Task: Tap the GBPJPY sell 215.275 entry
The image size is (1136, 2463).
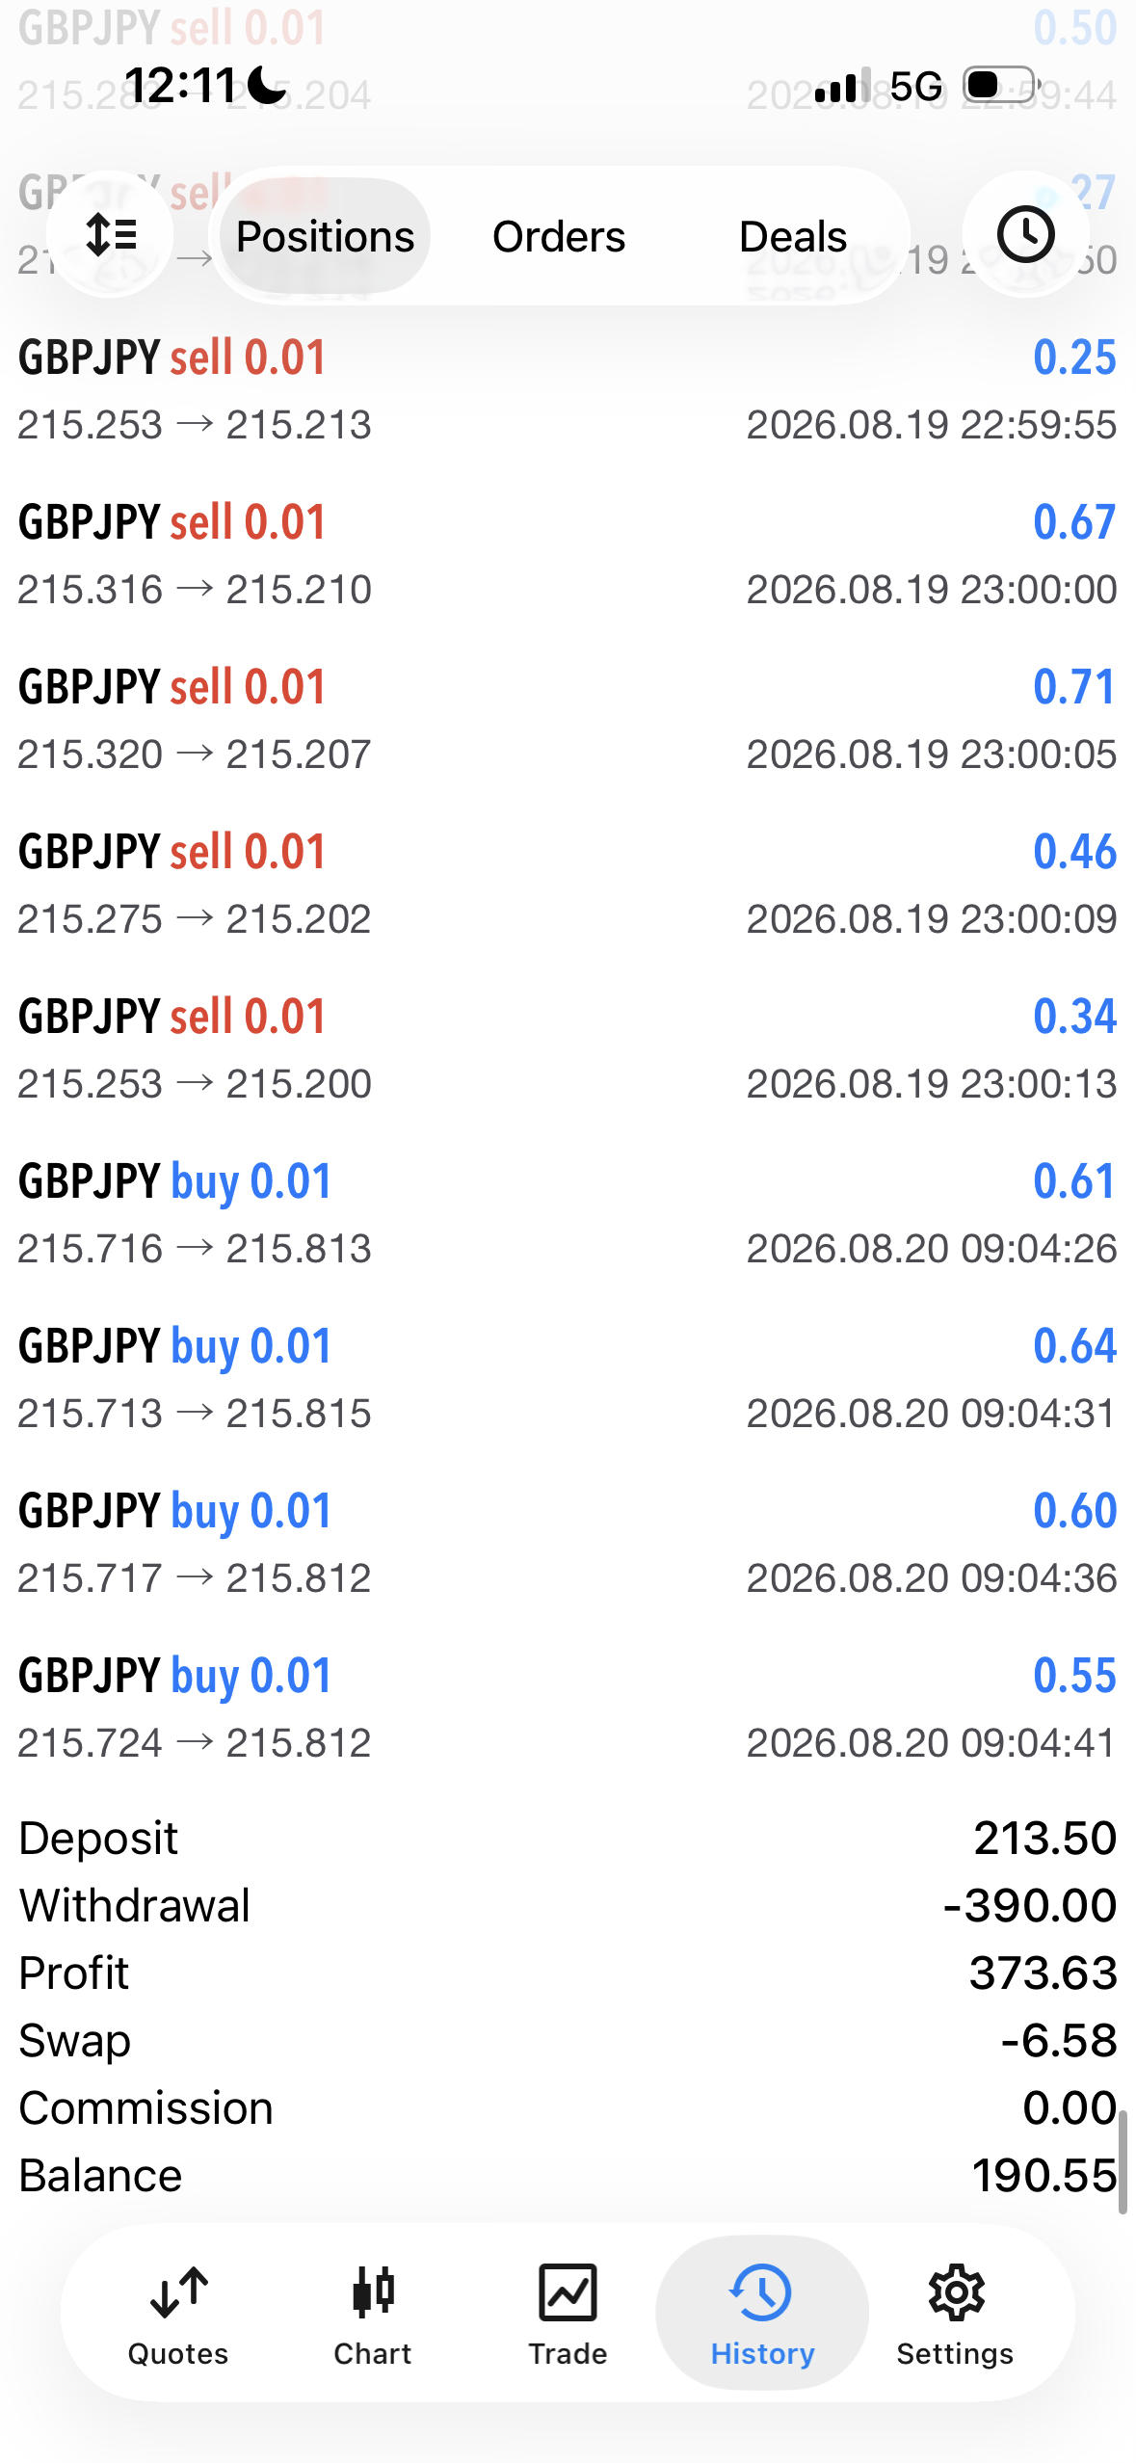Action: pos(568,885)
